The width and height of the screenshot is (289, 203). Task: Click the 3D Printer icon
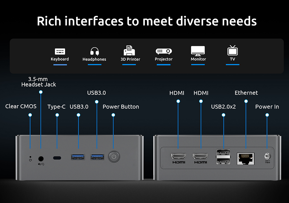(129, 51)
